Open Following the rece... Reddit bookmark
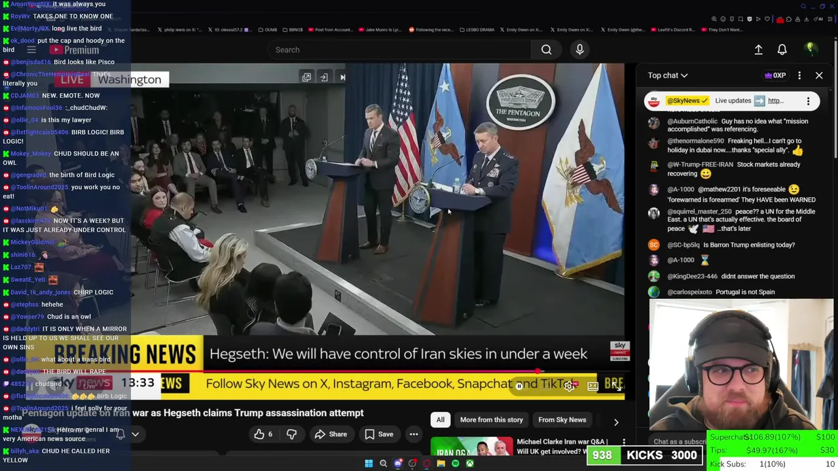This screenshot has width=838, height=471. (x=431, y=29)
